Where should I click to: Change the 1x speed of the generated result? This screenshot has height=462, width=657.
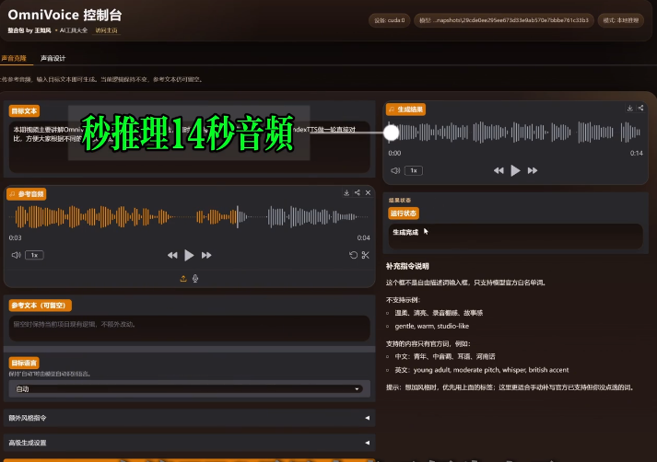tap(414, 170)
